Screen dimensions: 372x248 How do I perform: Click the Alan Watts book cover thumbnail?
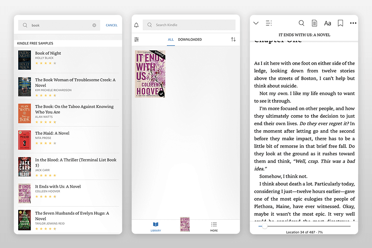click(24, 114)
